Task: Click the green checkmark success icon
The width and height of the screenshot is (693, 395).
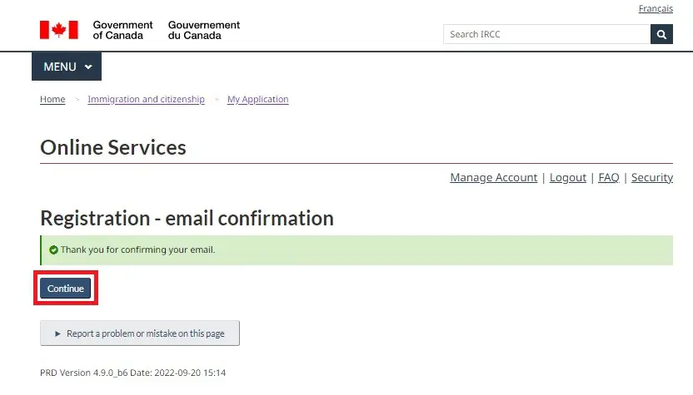Action: pos(53,249)
